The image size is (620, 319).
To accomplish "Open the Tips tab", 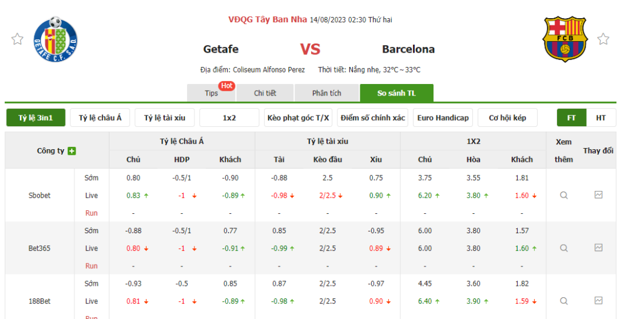I will tap(211, 93).
